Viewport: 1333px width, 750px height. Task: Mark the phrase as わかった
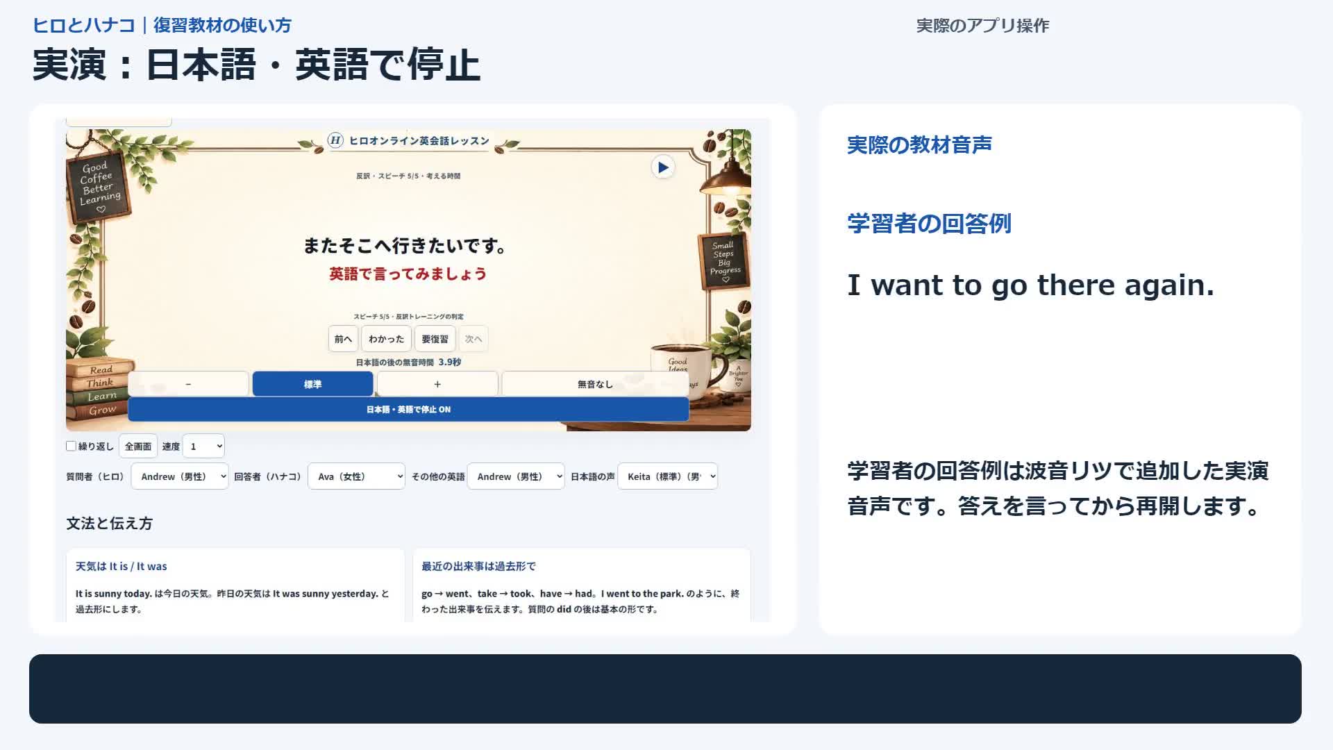[x=386, y=339]
